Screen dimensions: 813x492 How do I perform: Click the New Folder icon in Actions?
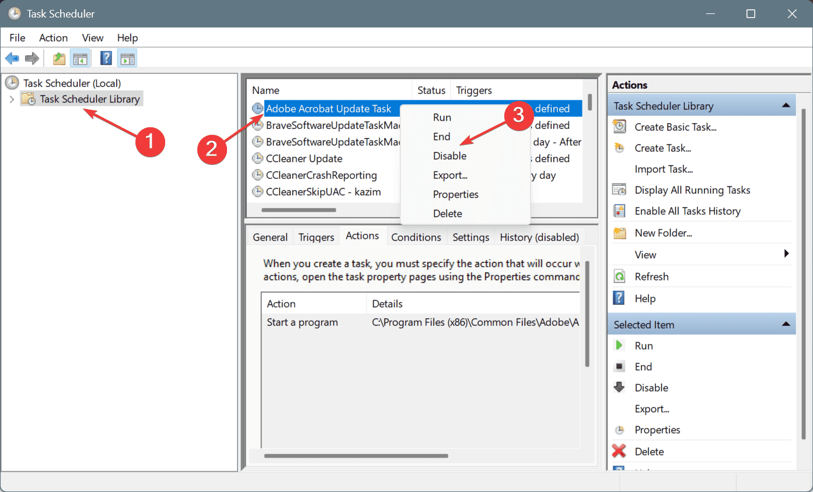(x=619, y=233)
